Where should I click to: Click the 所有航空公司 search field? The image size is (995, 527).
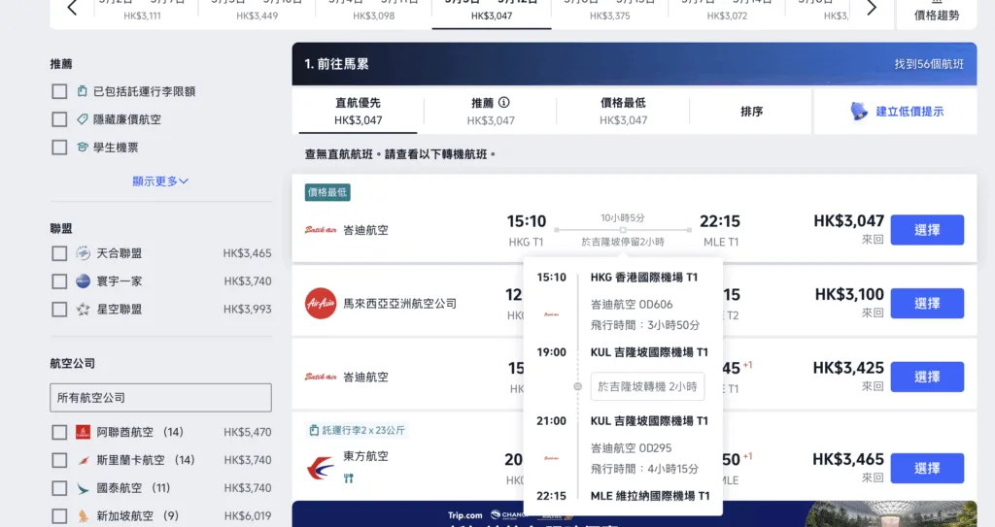160,398
